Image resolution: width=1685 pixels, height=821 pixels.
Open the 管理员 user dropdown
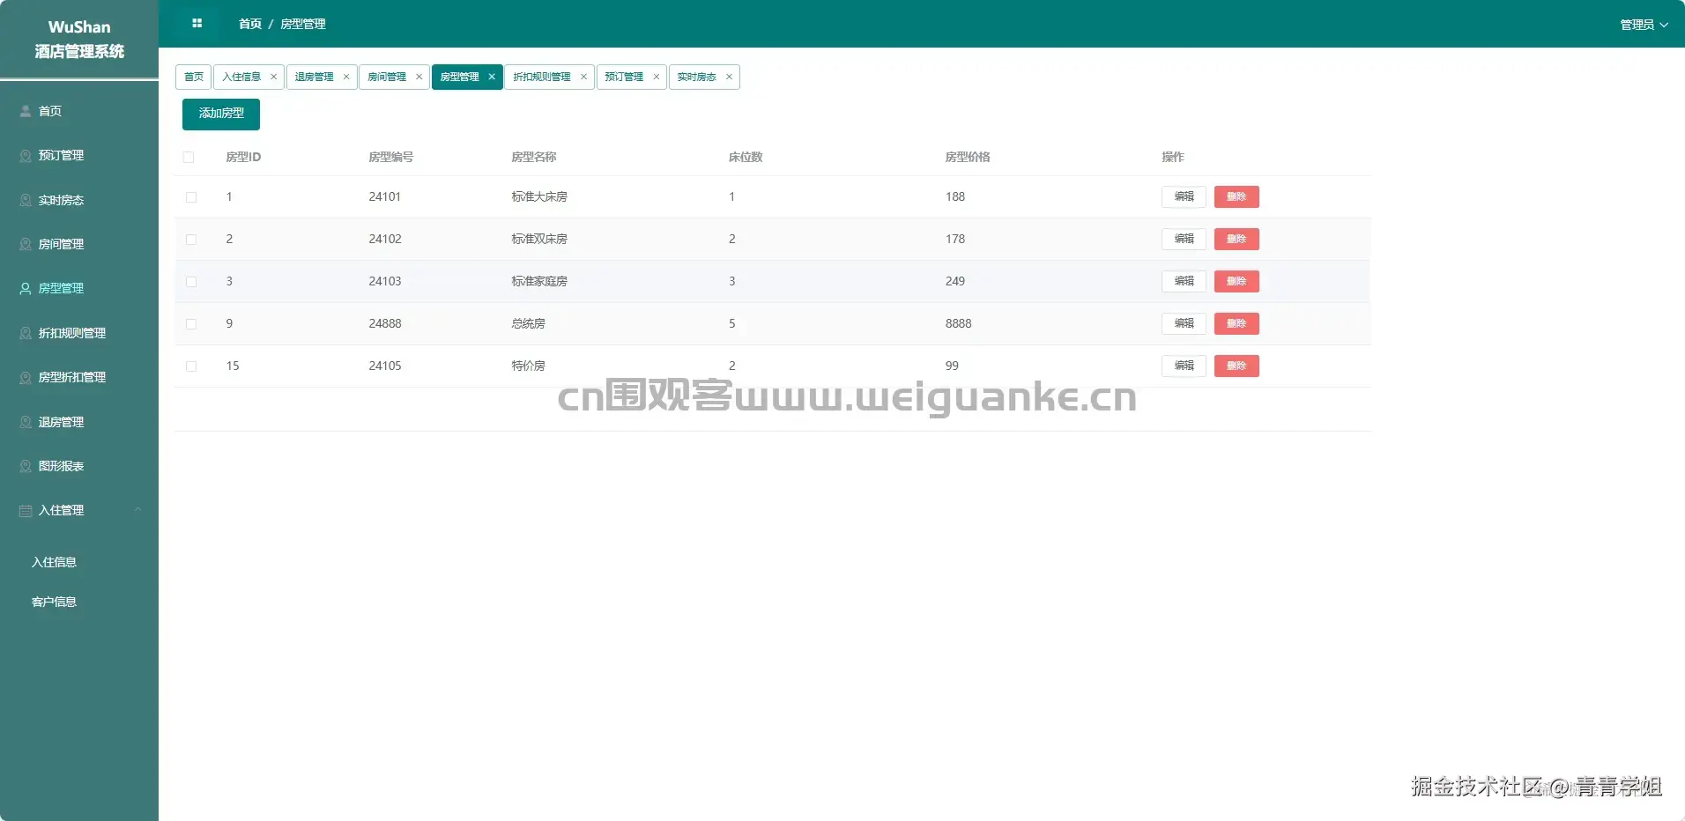(x=1644, y=25)
